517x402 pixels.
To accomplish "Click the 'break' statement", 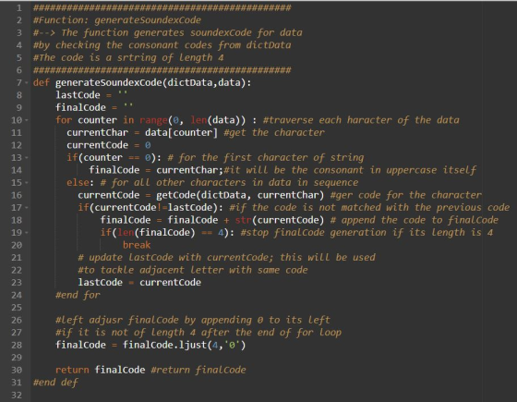I will tap(137, 245).
